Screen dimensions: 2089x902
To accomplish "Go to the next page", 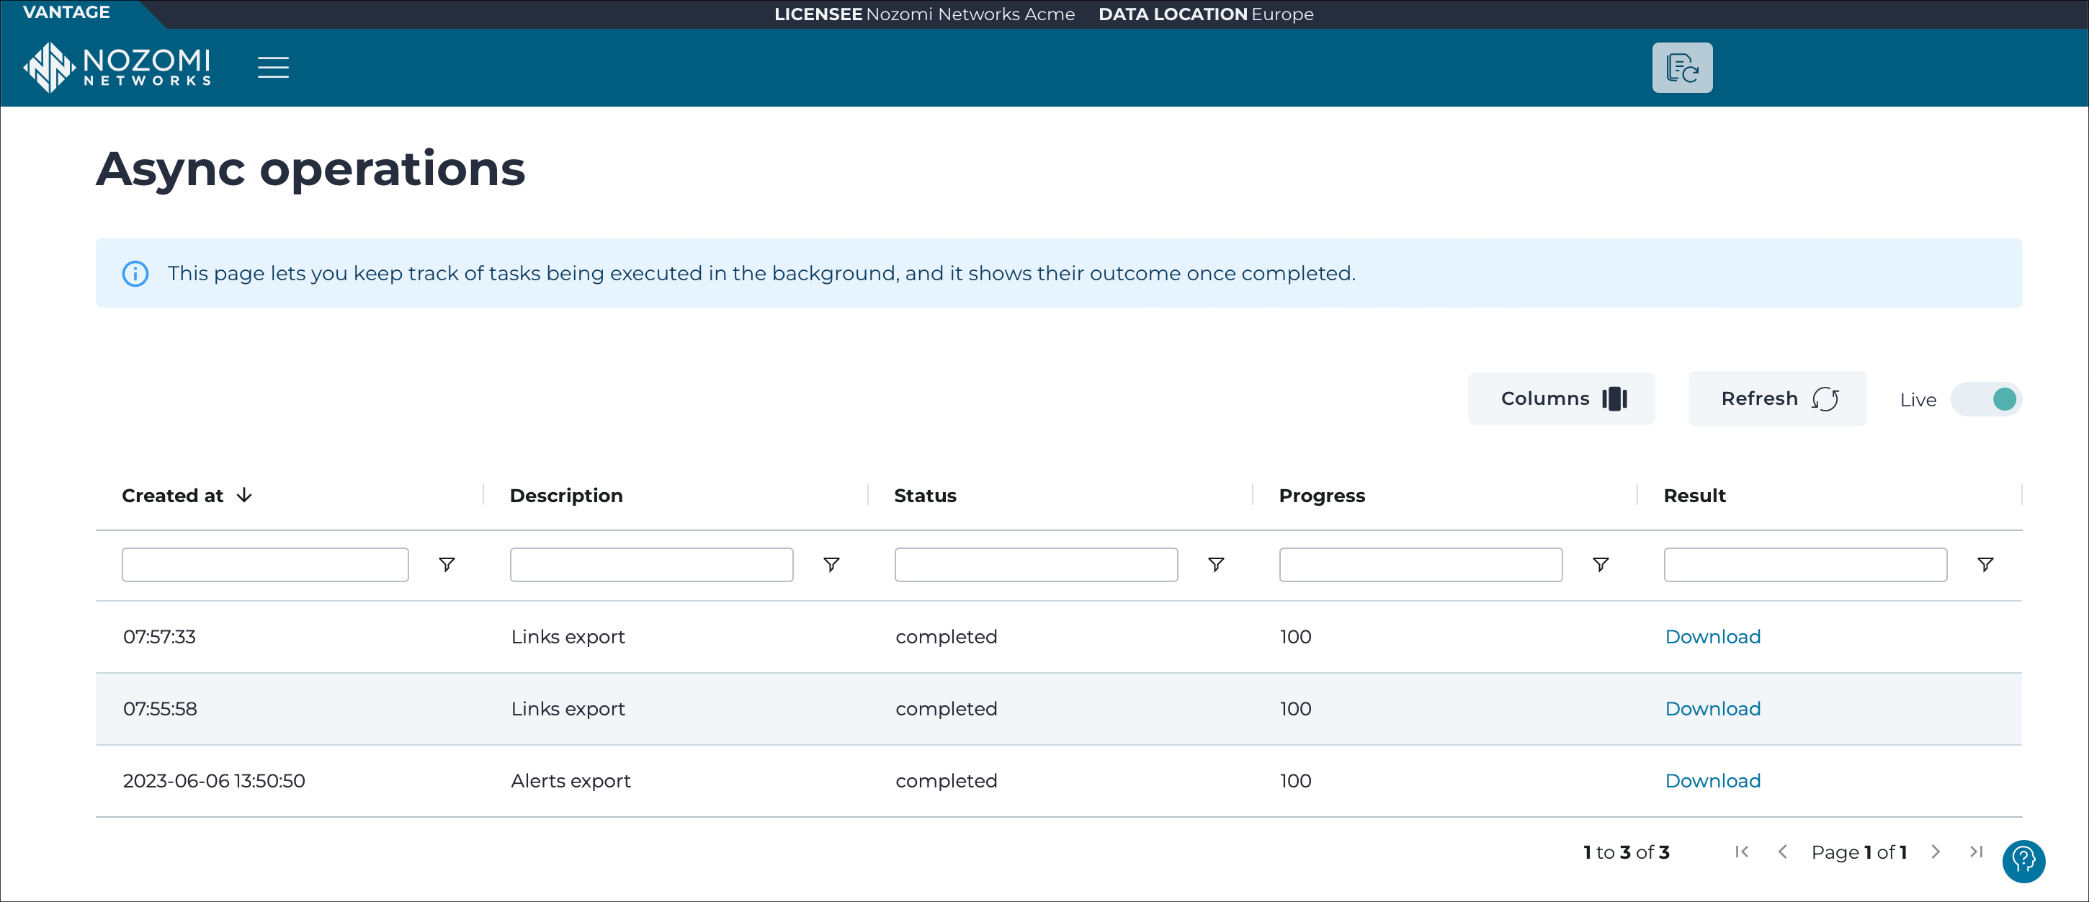I will pos(1936,852).
